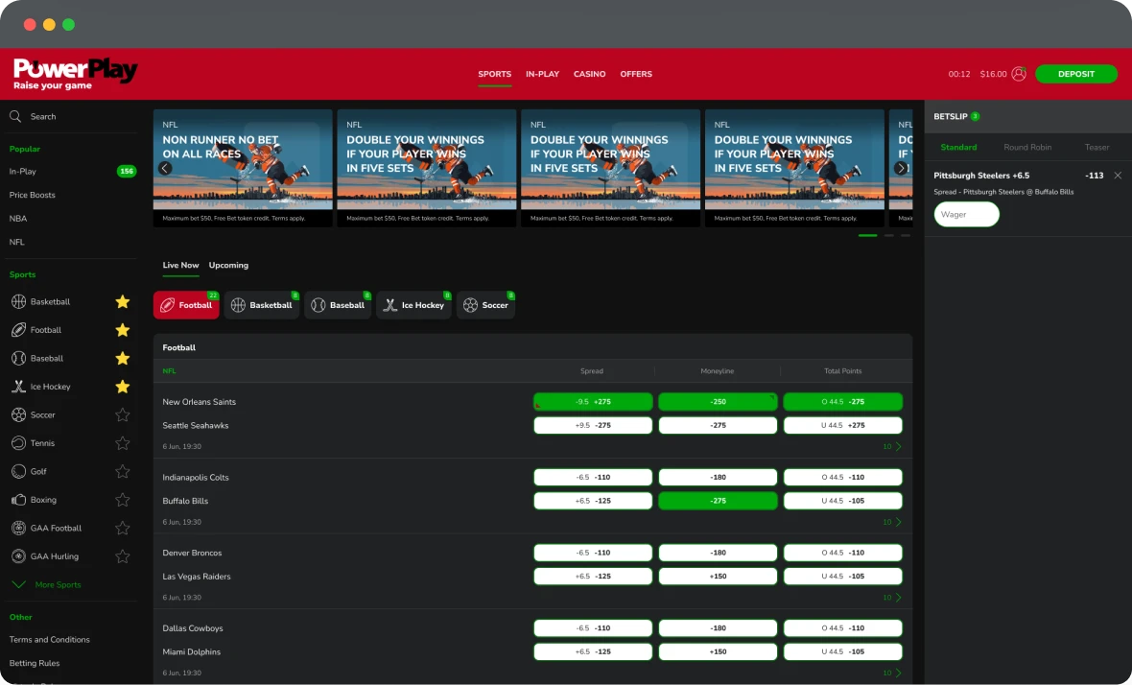
Task: Select the Boxing glove icon in sidebar
Action: tap(19, 500)
